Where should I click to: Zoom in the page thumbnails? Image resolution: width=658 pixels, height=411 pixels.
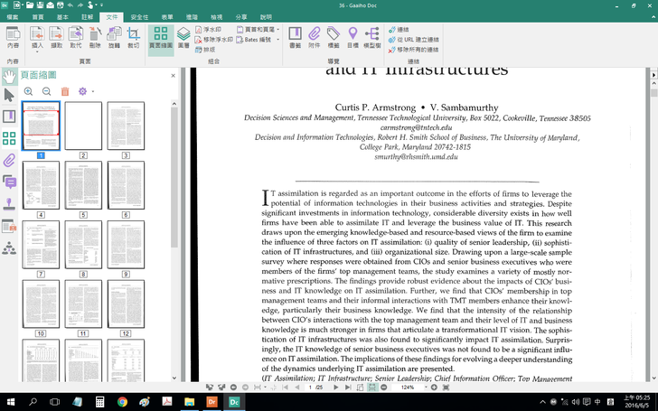[x=29, y=91]
